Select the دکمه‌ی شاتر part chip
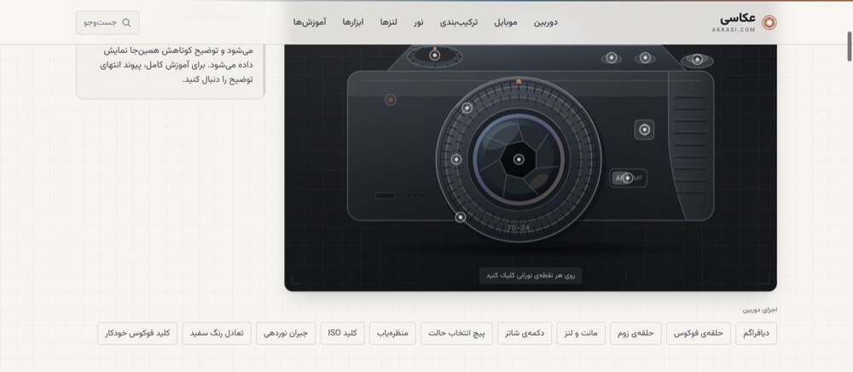 (525, 334)
